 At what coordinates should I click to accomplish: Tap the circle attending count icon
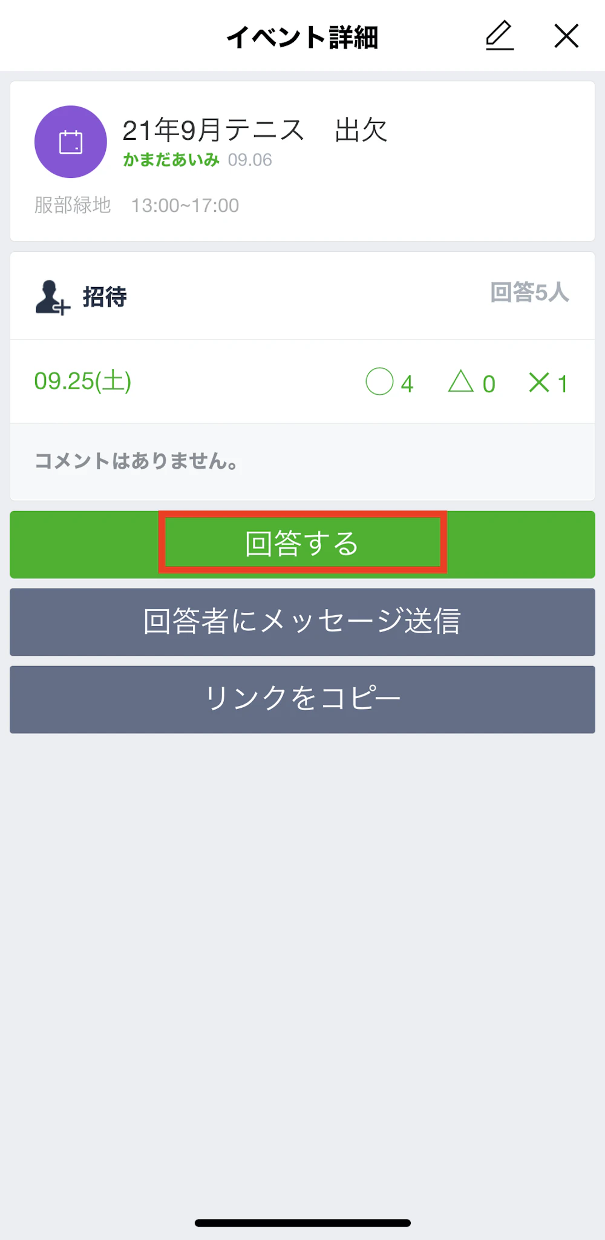pos(380,382)
